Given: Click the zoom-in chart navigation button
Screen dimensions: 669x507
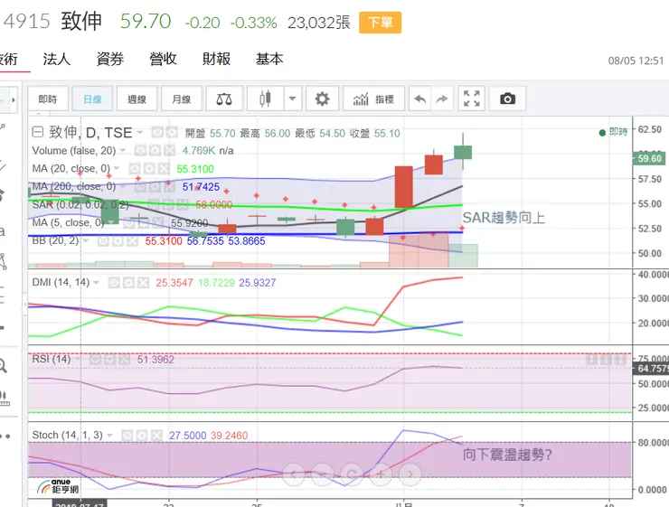Looking at the screenshot, I should (381, 474).
